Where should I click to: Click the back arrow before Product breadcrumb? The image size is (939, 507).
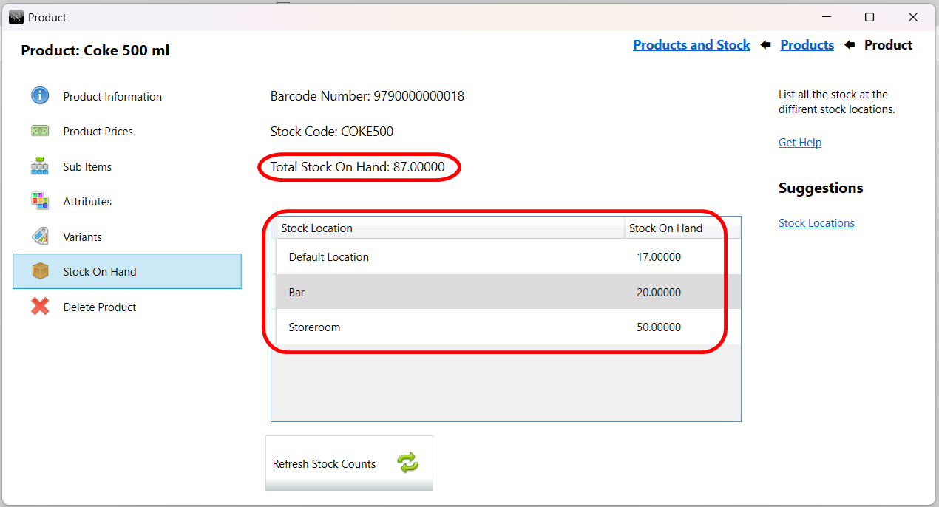[849, 45]
